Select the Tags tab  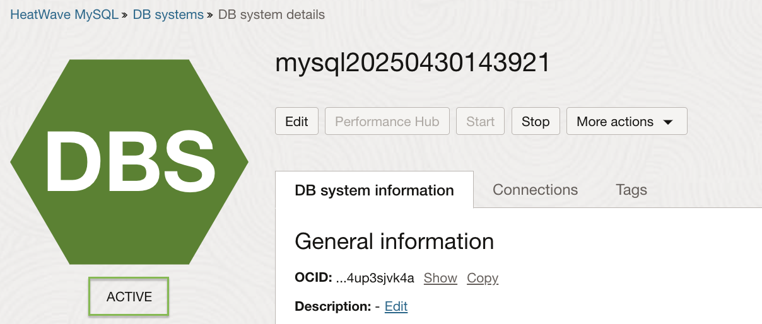point(631,190)
